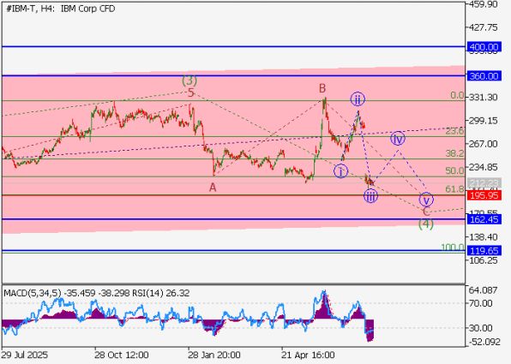Click the MACD(5,34,5) indicator label
This screenshot has width=511, height=364.
pyautogui.click(x=32, y=293)
